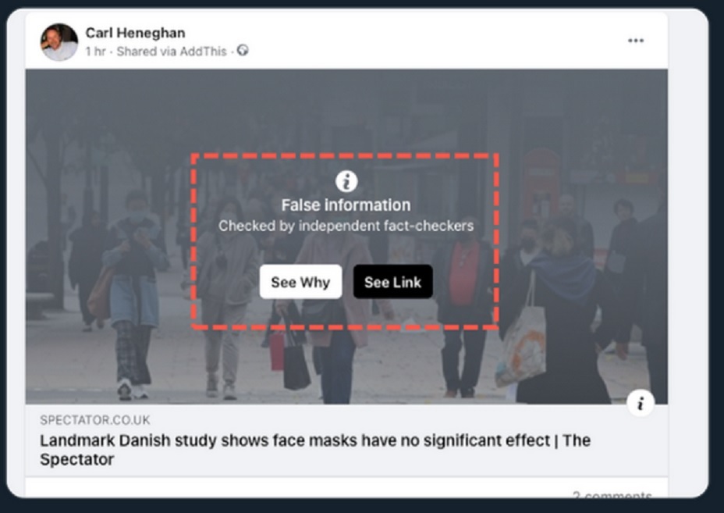
Task: Open the Landmark Danish study headline
Action: pos(315,450)
